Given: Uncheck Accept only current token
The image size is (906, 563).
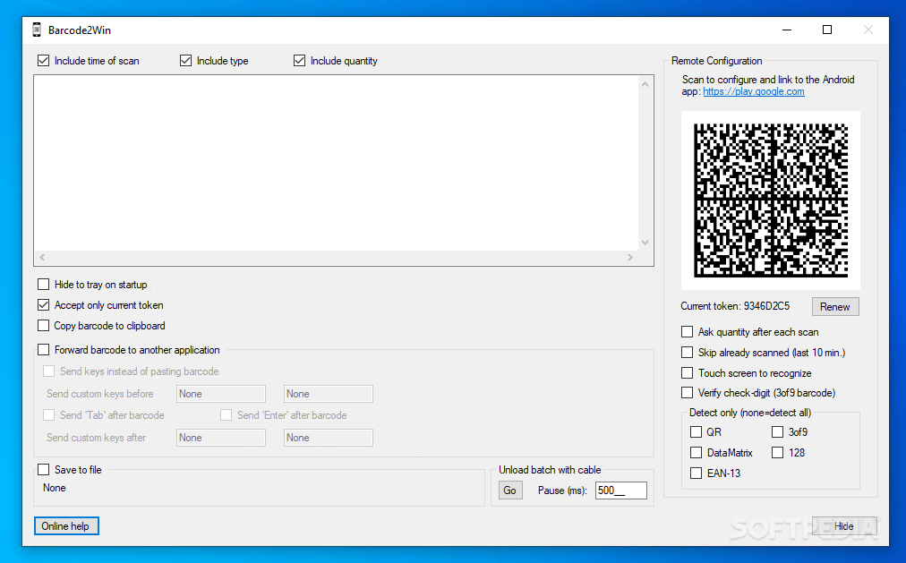Looking at the screenshot, I should click(x=43, y=304).
